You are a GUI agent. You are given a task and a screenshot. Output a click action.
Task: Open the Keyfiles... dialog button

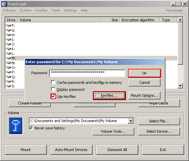[x=109, y=95]
